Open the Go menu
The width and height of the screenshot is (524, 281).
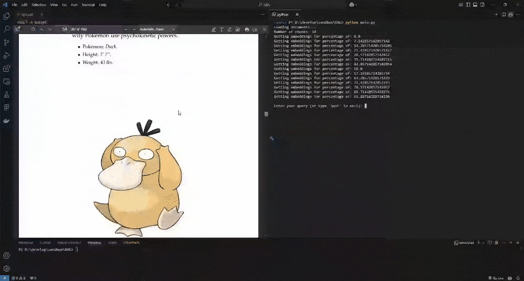tap(64, 5)
